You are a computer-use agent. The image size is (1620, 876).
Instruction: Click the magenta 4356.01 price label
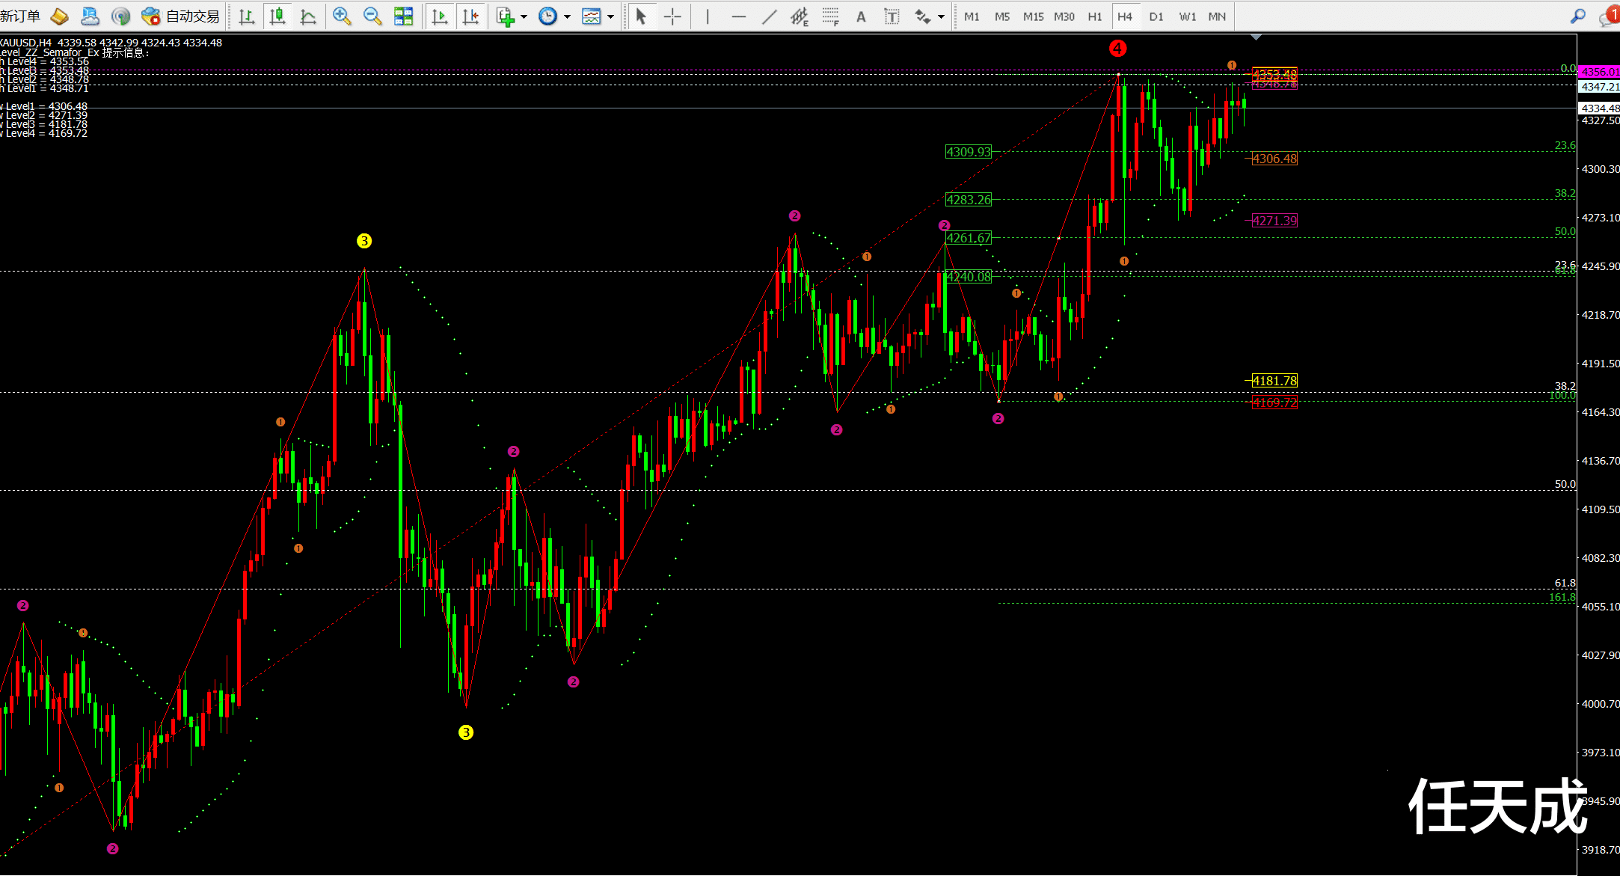point(1599,72)
